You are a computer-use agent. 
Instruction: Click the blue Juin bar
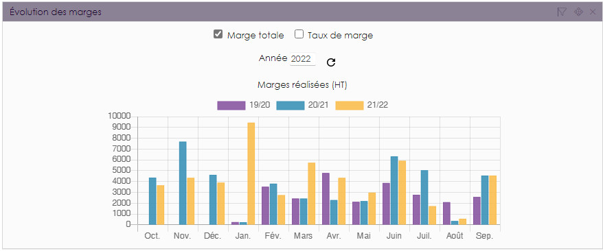click(394, 191)
